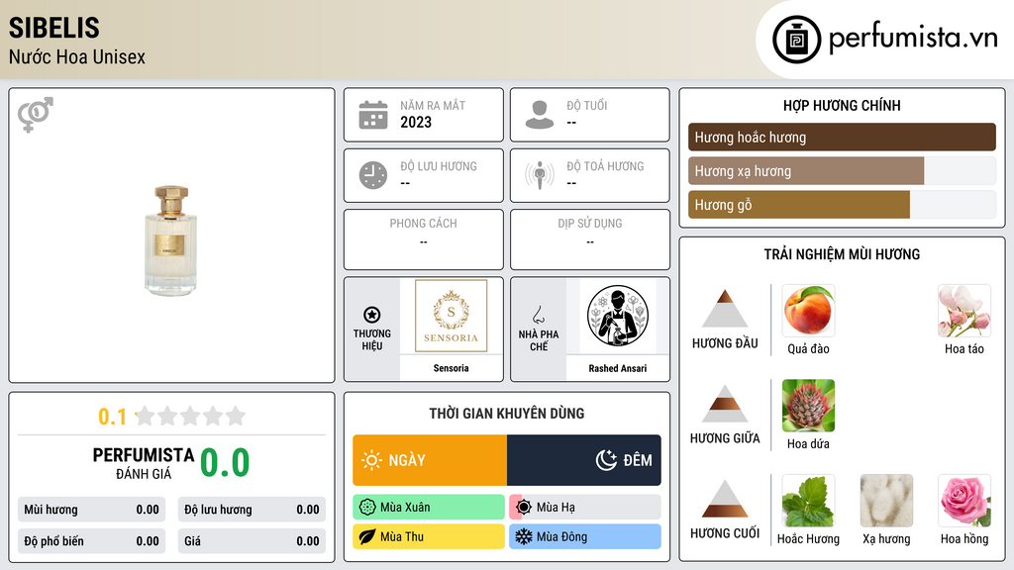
Task: Click the Hương cuối pyramid icon
Action: pyautogui.click(x=725, y=499)
